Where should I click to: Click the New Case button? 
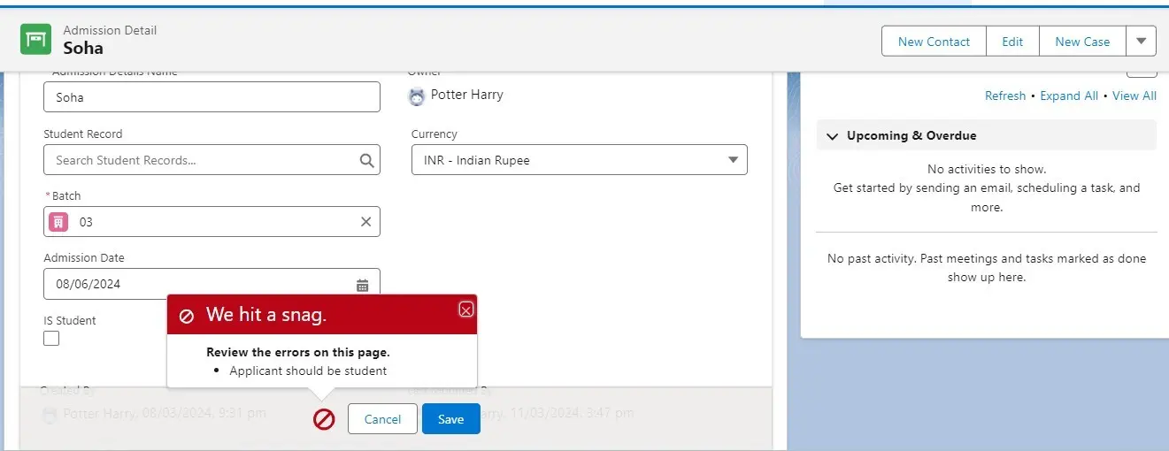click(x=1081, y=42)
